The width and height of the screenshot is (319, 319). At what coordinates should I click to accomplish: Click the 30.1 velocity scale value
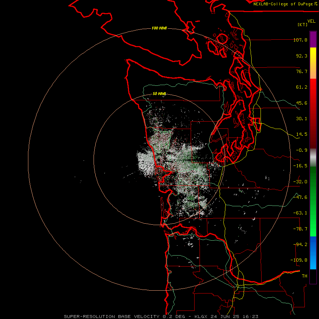tap(302, 119)
